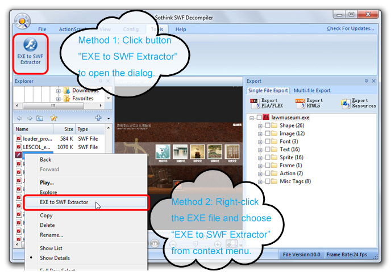
Task: Tick the Font (3) checkbox
Action: (268, 141)
